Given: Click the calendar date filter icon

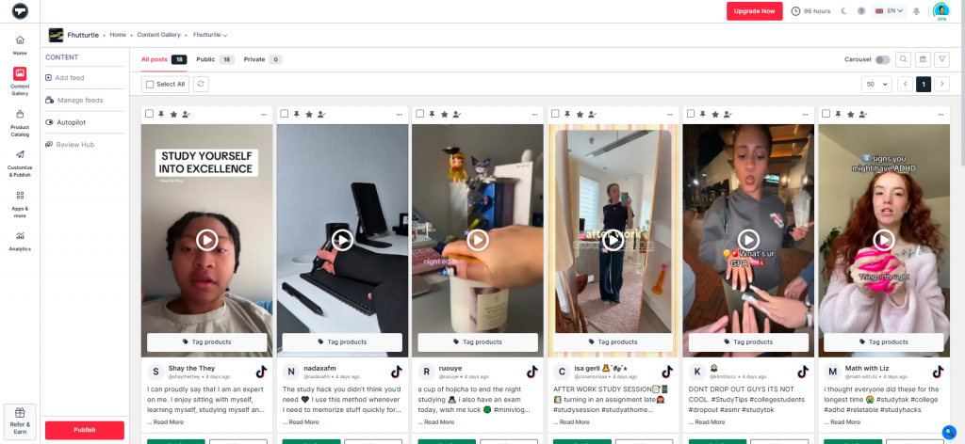Looking at the screenshot, I should [923, 59].
